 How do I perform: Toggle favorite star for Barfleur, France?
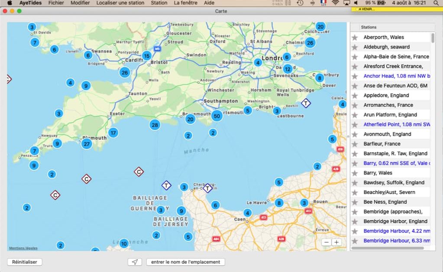[355, 144]
